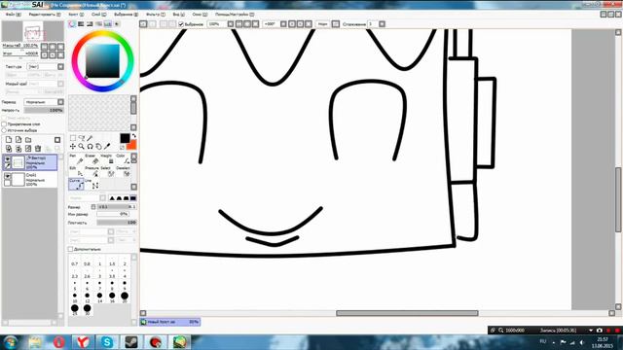623x350 pixels.
Task: Open the Холст menu
Action: point(76,15)
